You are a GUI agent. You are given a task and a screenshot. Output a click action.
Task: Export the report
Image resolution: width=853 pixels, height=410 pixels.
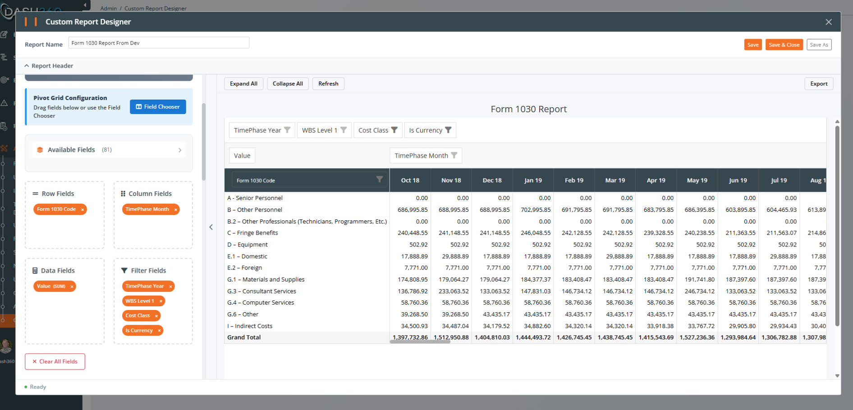click(x=819, y=84)
